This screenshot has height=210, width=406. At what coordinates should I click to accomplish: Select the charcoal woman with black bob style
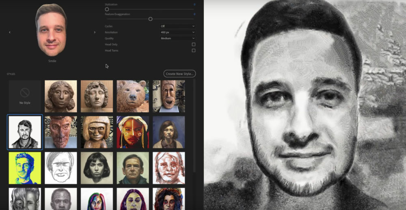[x=97, y=168]
